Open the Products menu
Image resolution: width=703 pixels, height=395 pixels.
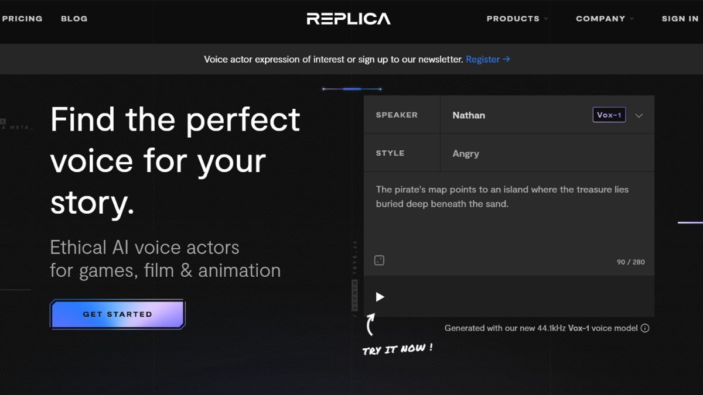coord(513,19)
